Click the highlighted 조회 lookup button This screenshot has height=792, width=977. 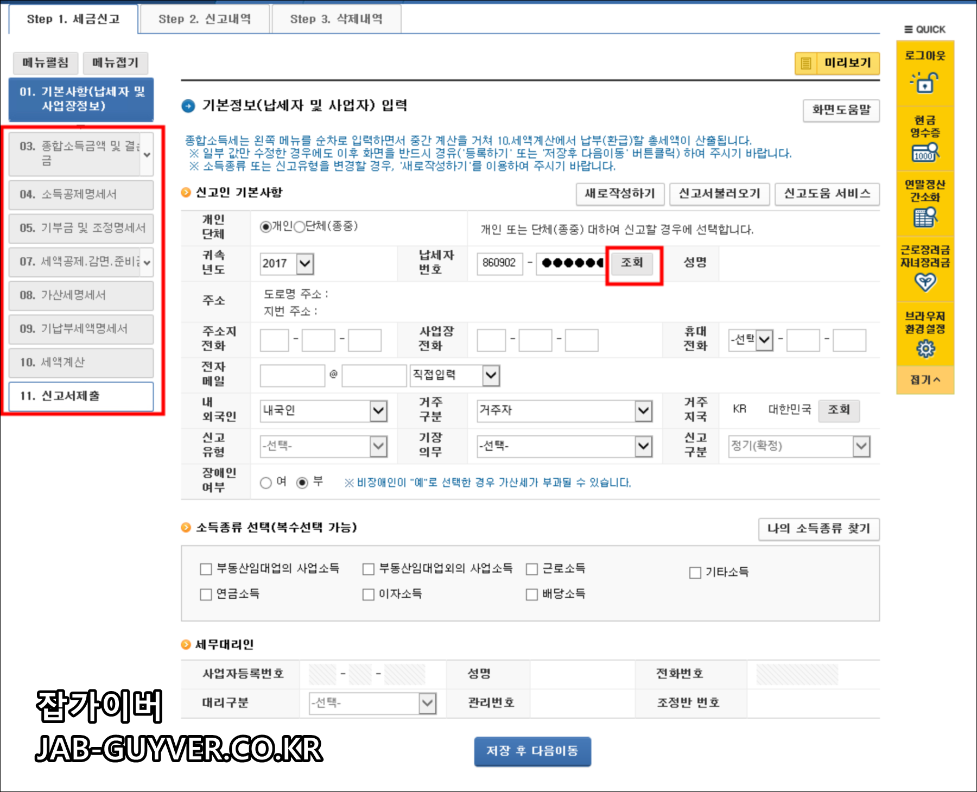[631, 263]
